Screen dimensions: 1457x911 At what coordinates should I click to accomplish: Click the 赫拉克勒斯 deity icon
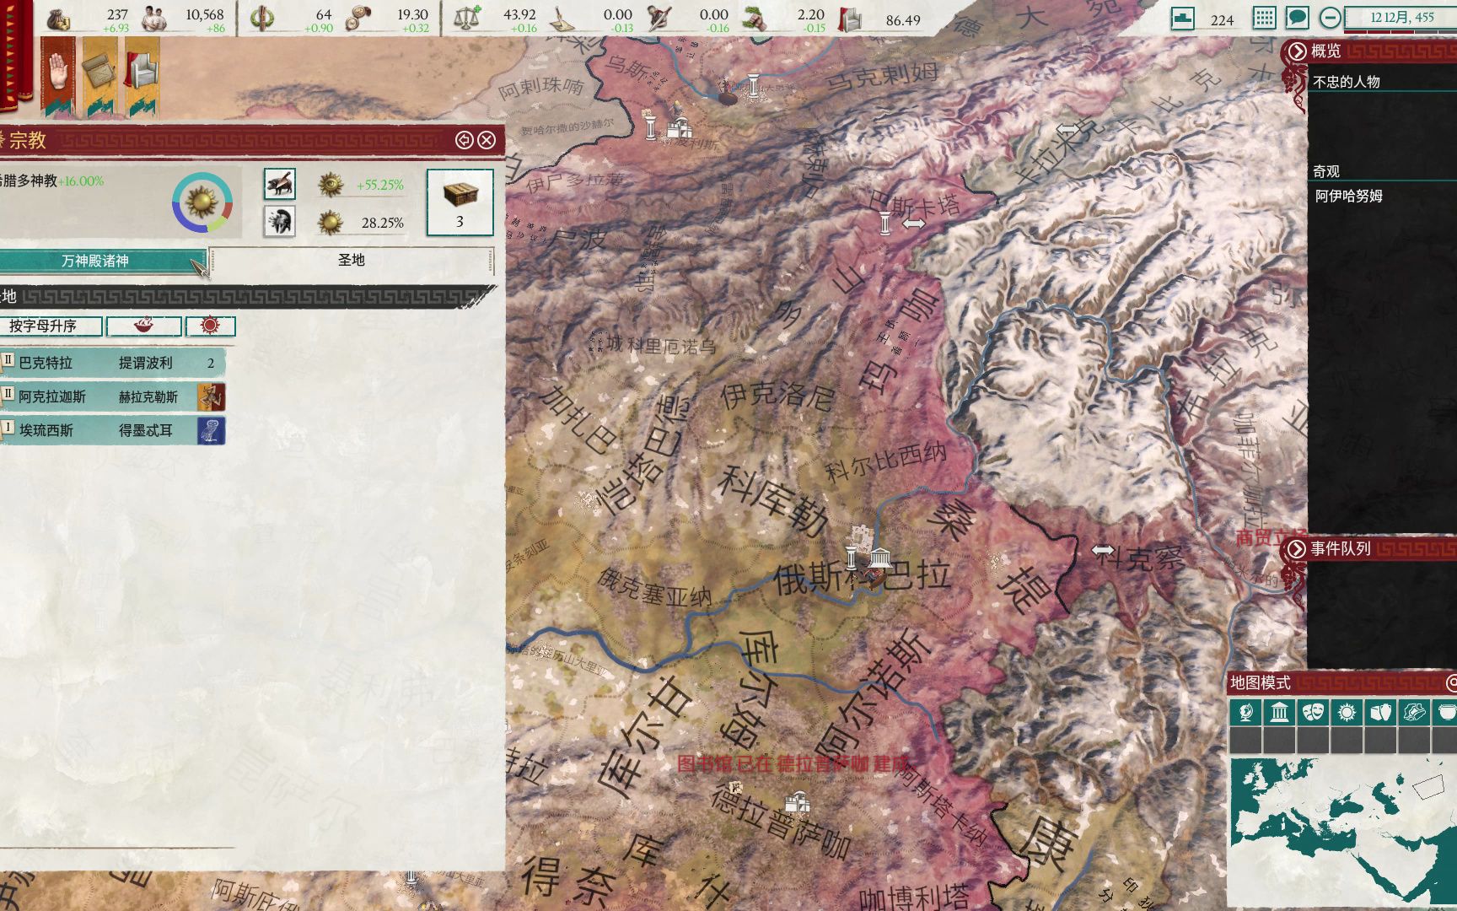coord(211,396)
